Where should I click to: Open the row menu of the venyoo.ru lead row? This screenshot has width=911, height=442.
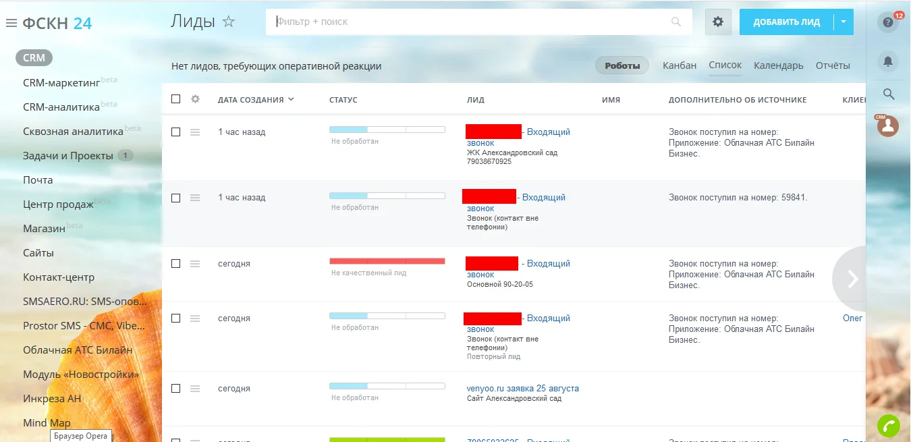pos(195,389)
